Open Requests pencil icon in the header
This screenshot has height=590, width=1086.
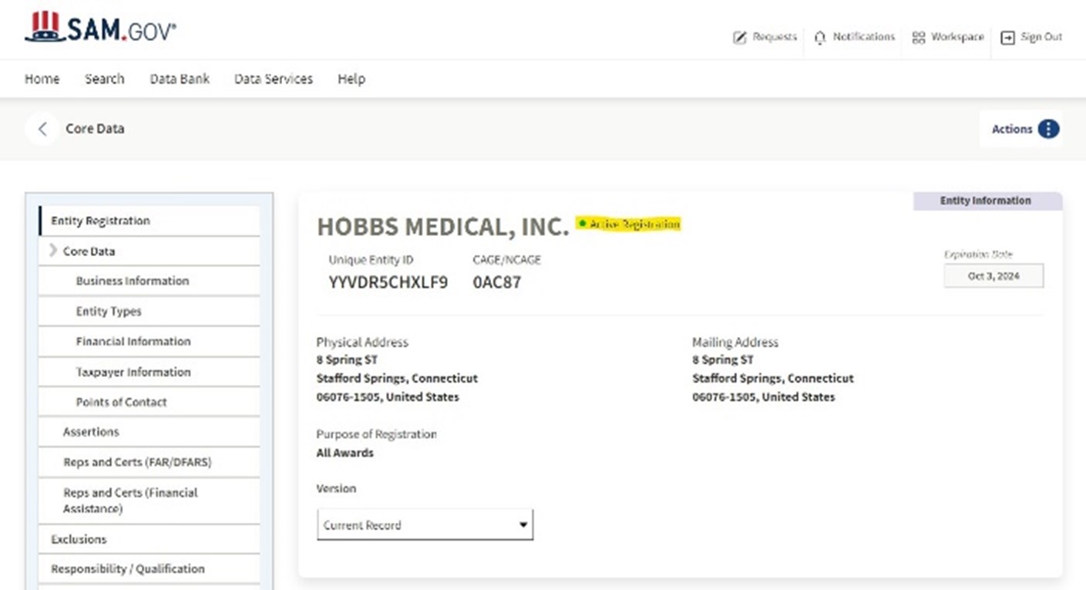click(740, 37)
